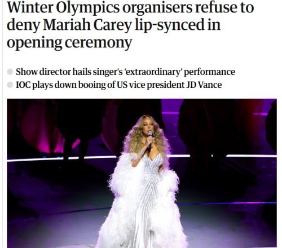Click the word 'performance' in first bullet
The width and height of the screenshot is (282, 248).
point(210,72)
